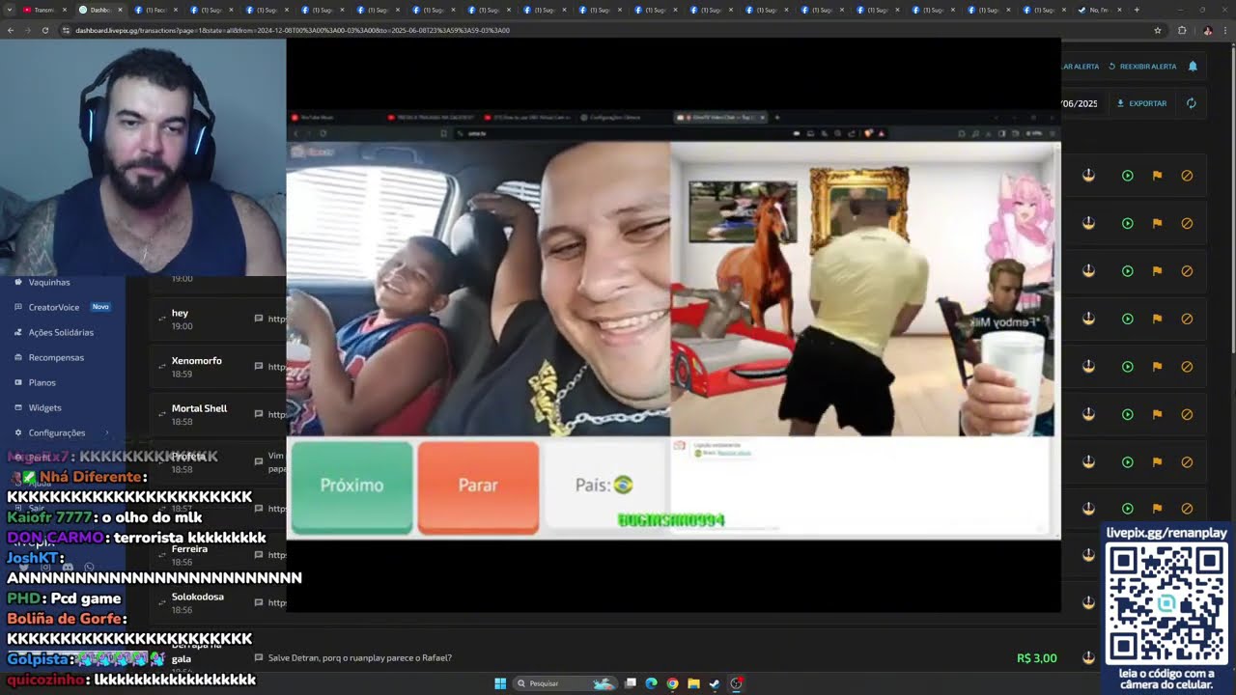Screen dimensions: 1236x695
Task: Click the bowl icon on the Mortal Shell row
Action: [1088, 414]
